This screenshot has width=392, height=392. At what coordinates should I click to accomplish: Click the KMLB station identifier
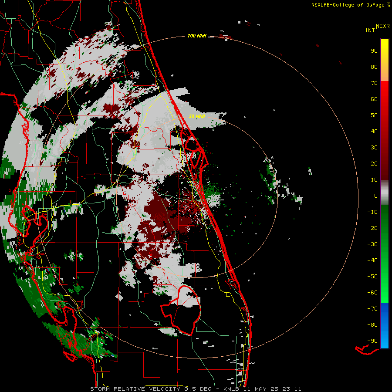tap(231, 389)
